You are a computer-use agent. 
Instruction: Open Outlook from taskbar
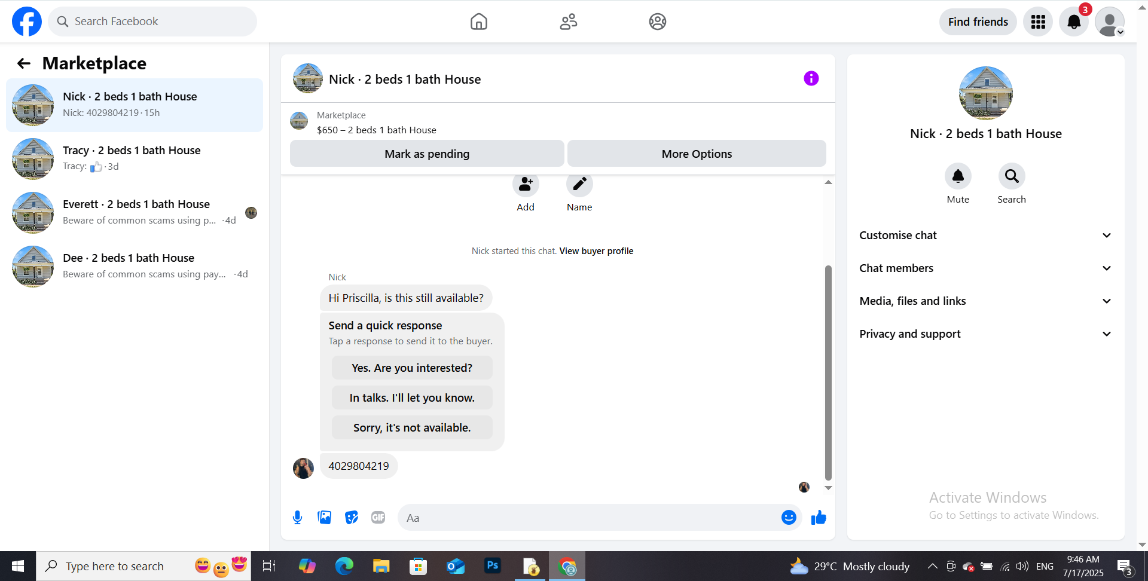(456, 566)
